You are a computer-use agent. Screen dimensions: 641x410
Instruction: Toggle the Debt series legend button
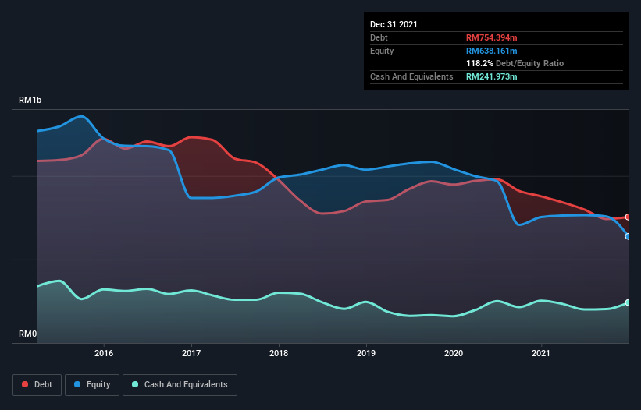(37, 385)
